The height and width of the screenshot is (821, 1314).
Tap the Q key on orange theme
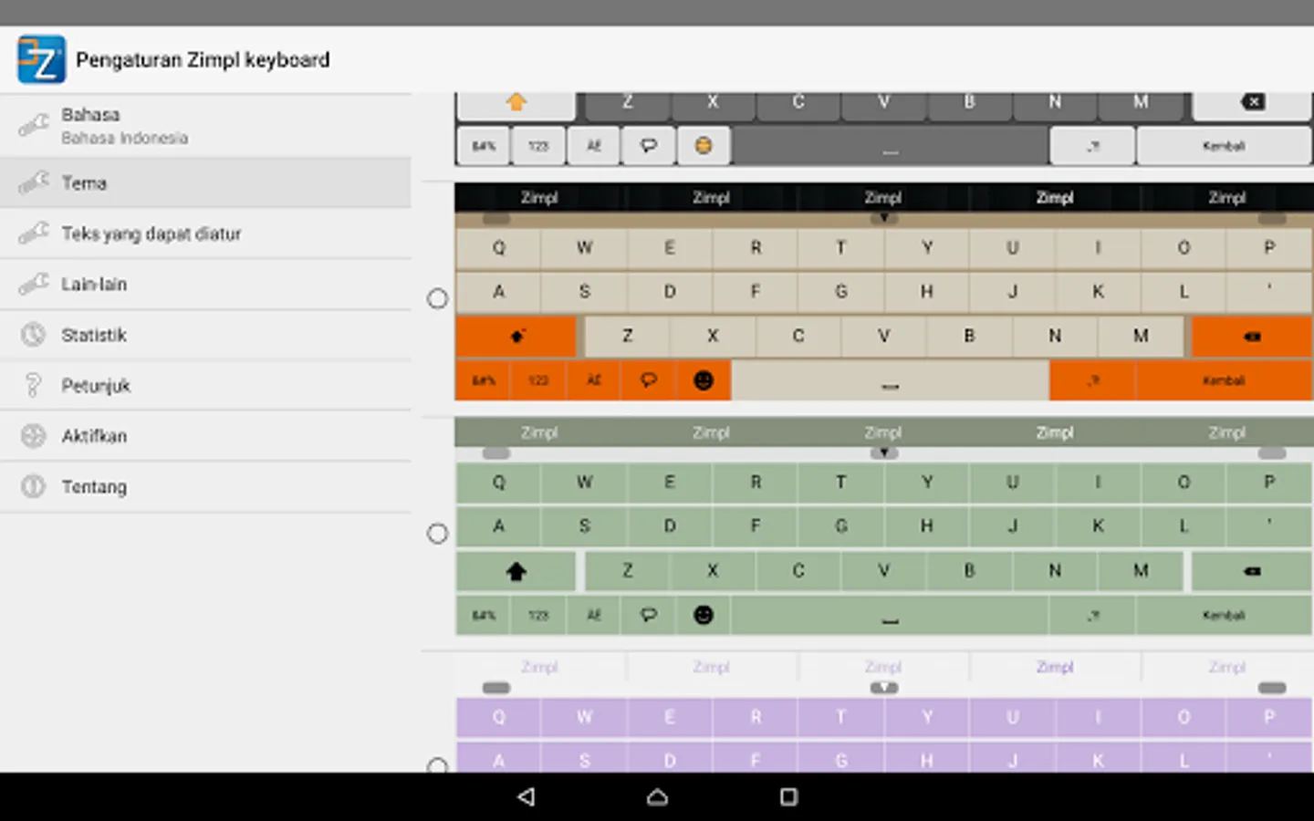[x=498, y=247]
